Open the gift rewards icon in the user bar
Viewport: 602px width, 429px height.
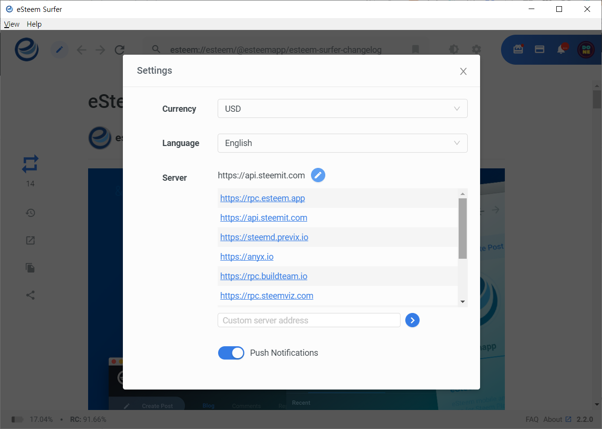518,49
